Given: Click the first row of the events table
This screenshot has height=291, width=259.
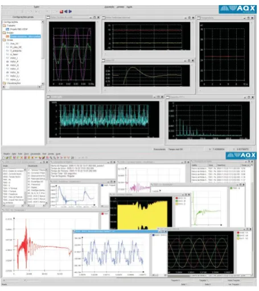Looking at the screenshot, I should [221, 169].
